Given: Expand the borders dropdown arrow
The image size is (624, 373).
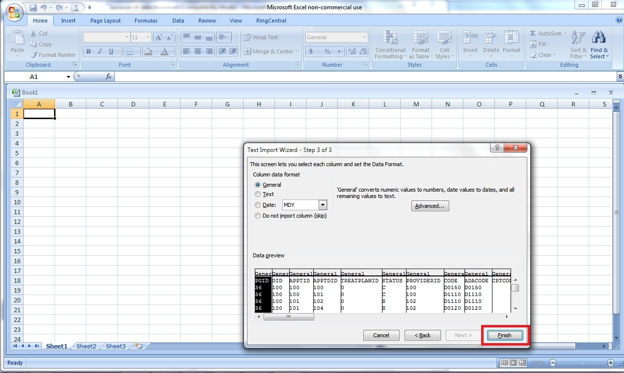Looking at the screenshot, I should (138, 51).
